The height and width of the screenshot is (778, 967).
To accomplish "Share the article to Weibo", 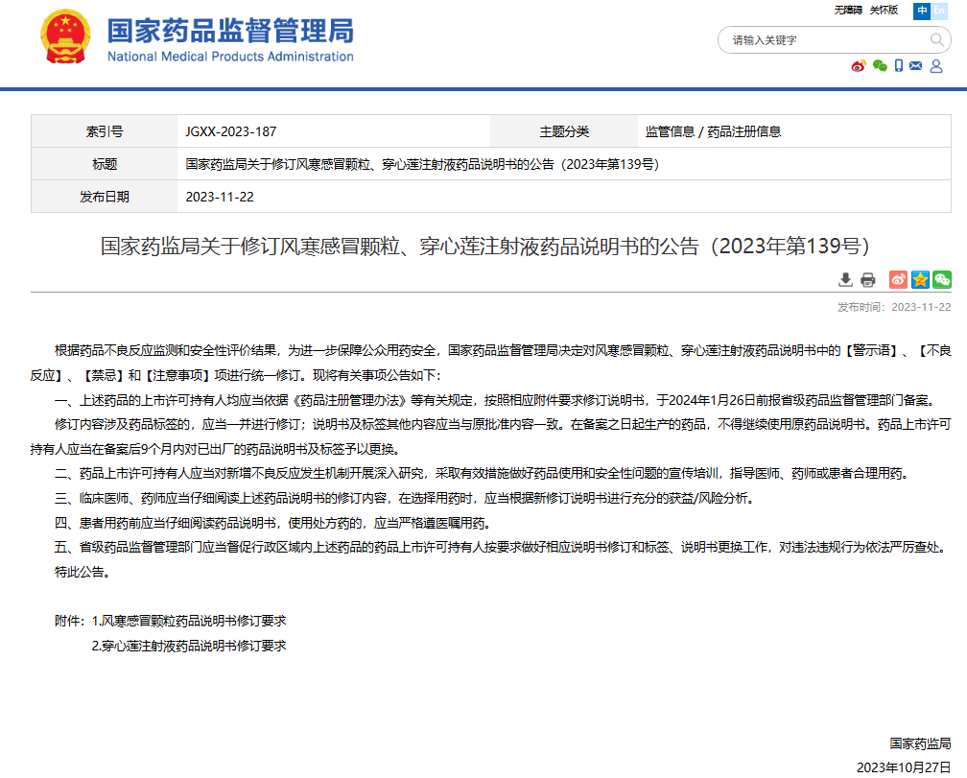I will (898, 279).
